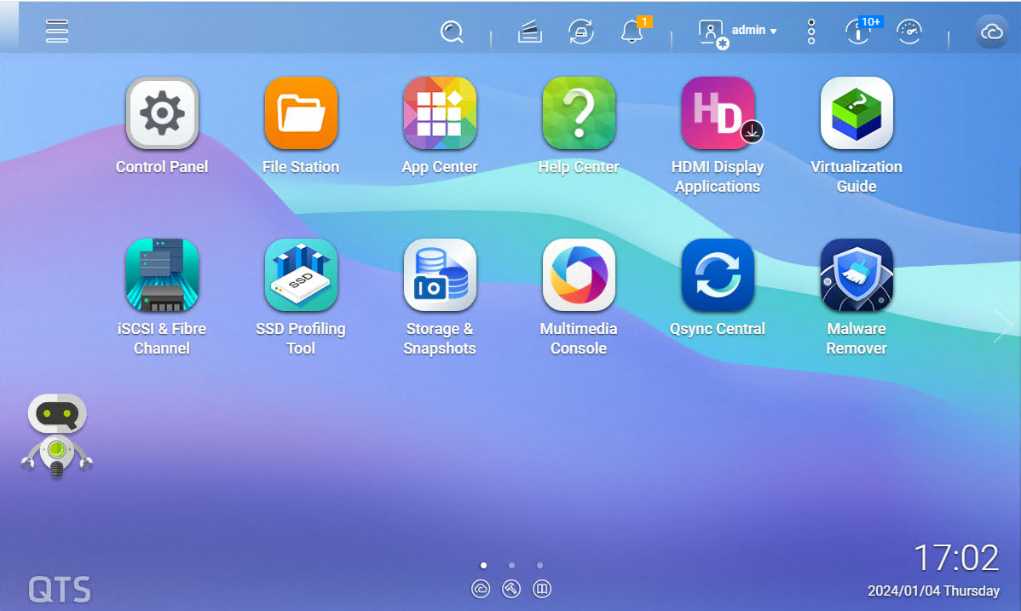The width and height of the screenshot is (1021, 611).
Task: Open the search magnifier icon
Action: click(x=451, y=32)
